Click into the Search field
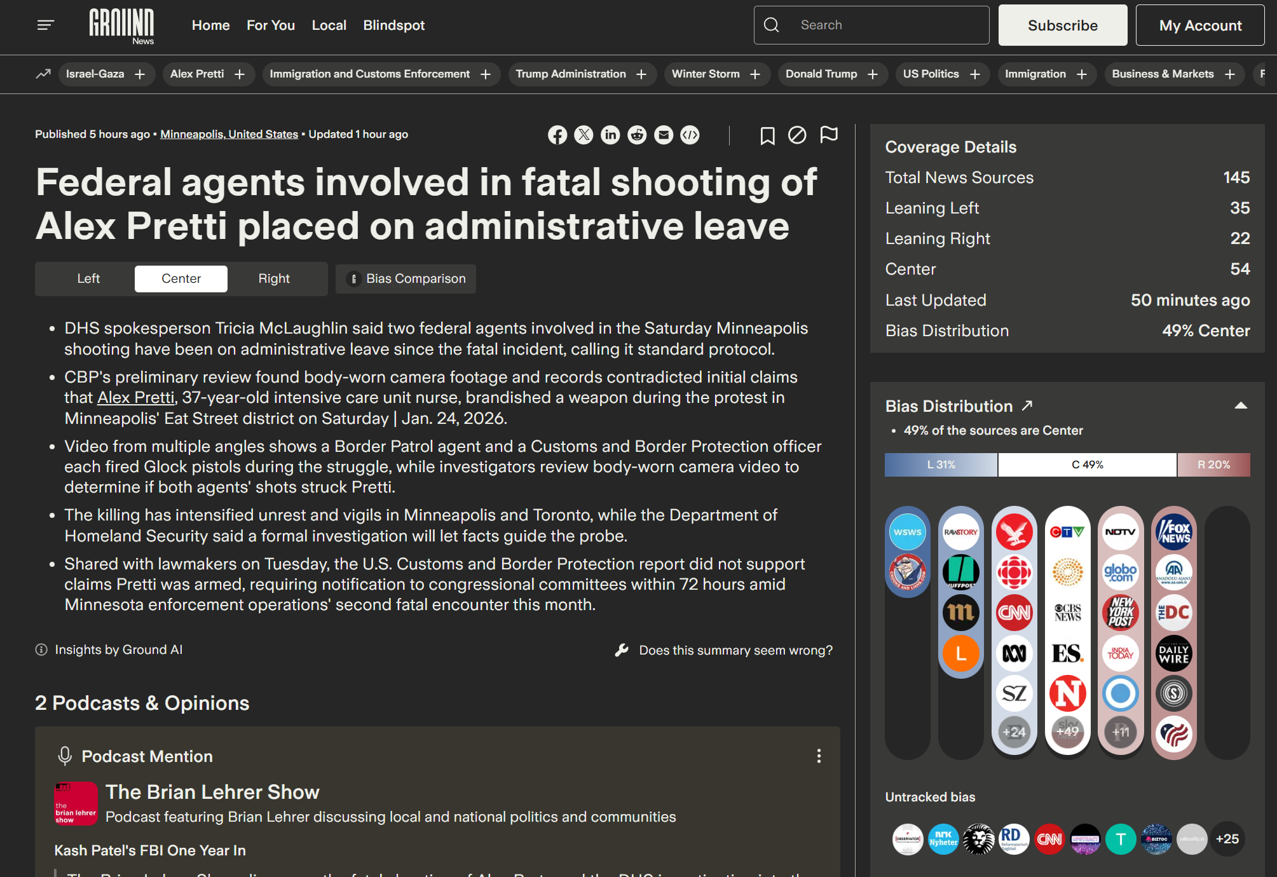Screen dimensions: 1277x877 coord(884,25)
